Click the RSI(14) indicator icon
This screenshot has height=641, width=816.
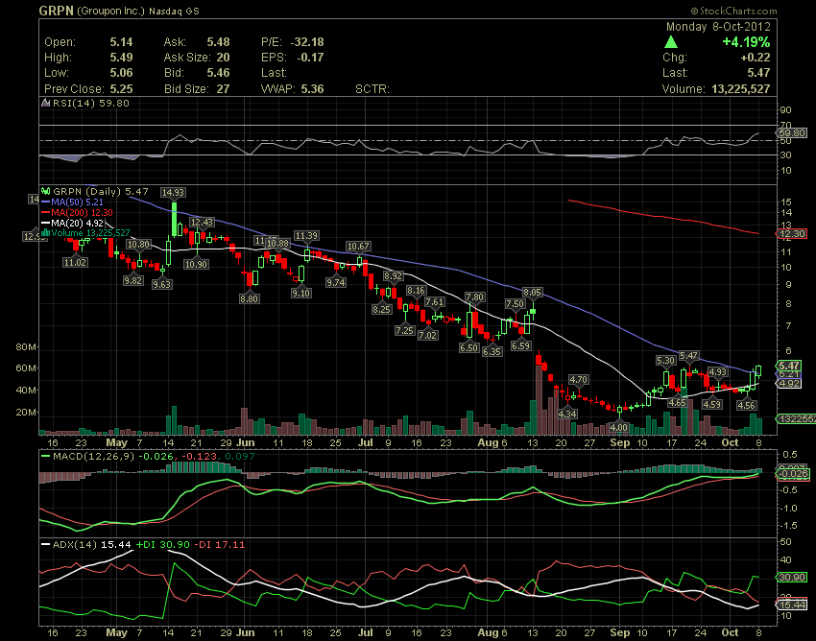click(45, 103)
